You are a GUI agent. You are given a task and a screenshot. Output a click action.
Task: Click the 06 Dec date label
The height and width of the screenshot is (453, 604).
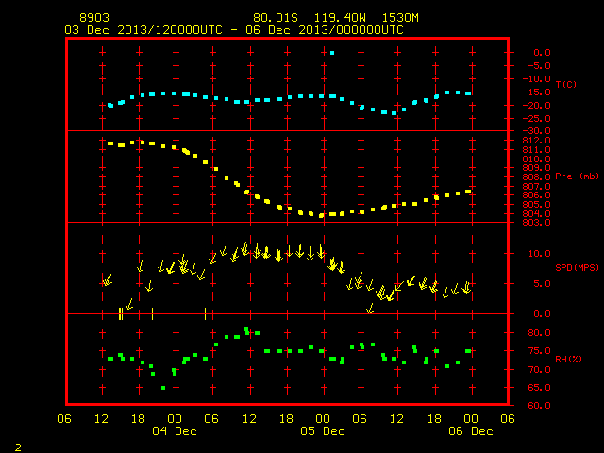[471, 431]
